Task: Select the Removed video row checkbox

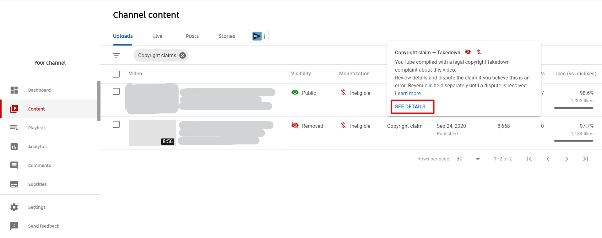Action: [x=116, y=124]
